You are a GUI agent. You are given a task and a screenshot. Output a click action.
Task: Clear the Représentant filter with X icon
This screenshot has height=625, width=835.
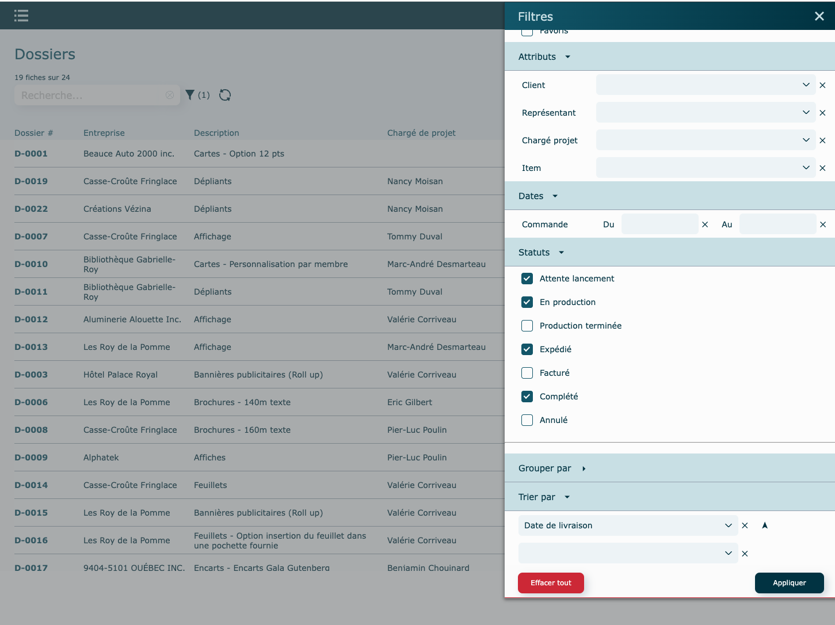coord(822,113)
